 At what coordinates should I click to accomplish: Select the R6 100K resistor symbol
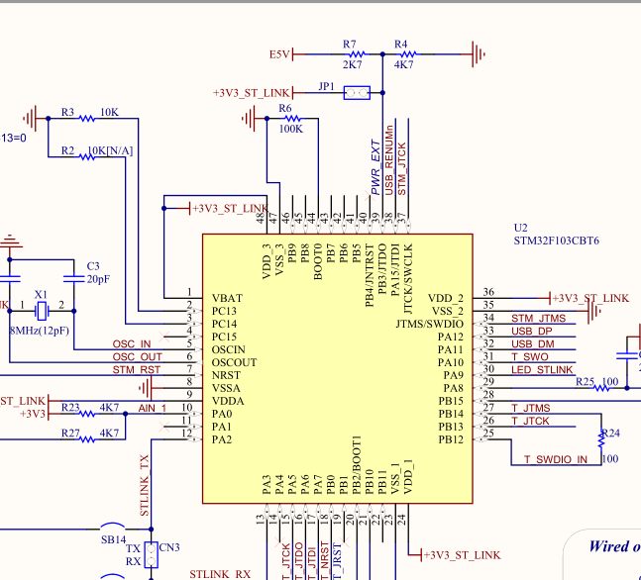point(292,119)
